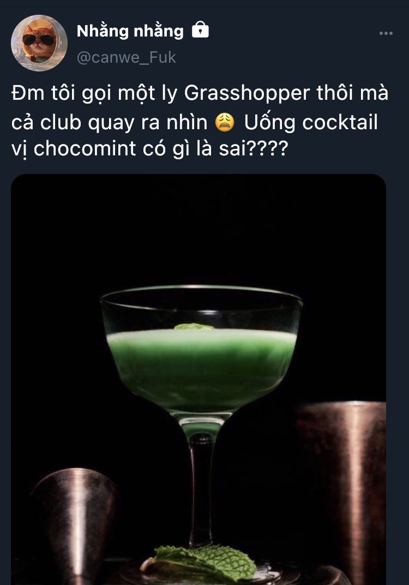Tap the green cocktail liquid in photo
The image size is (409, 585).
click(x=202, y=369)
